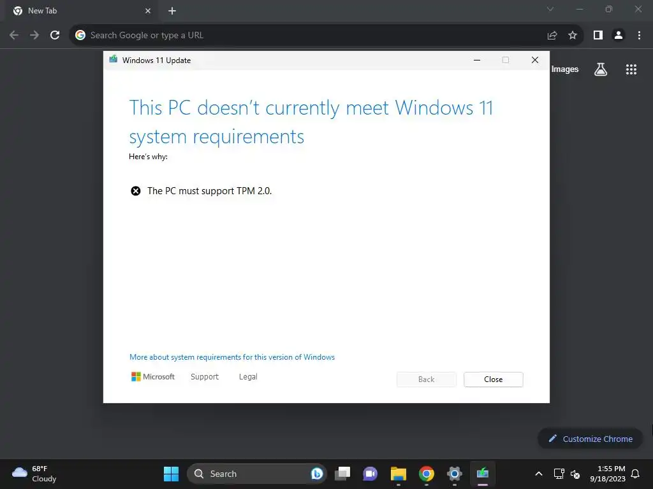Viewport: 653px width, 489px height.
Task: Click the tab search chevron
Action: [550, 9]
